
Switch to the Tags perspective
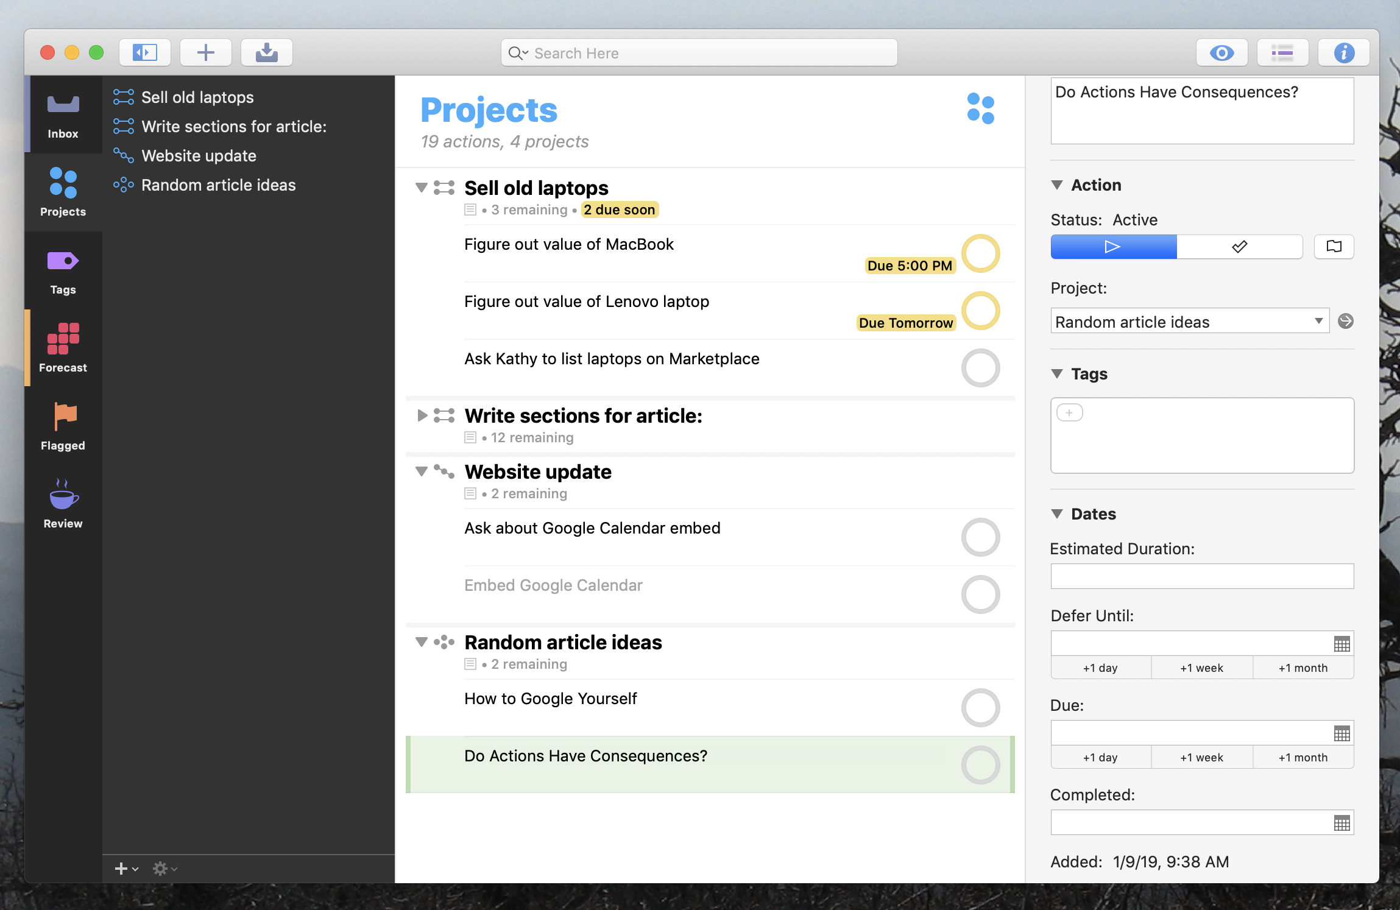62,270
